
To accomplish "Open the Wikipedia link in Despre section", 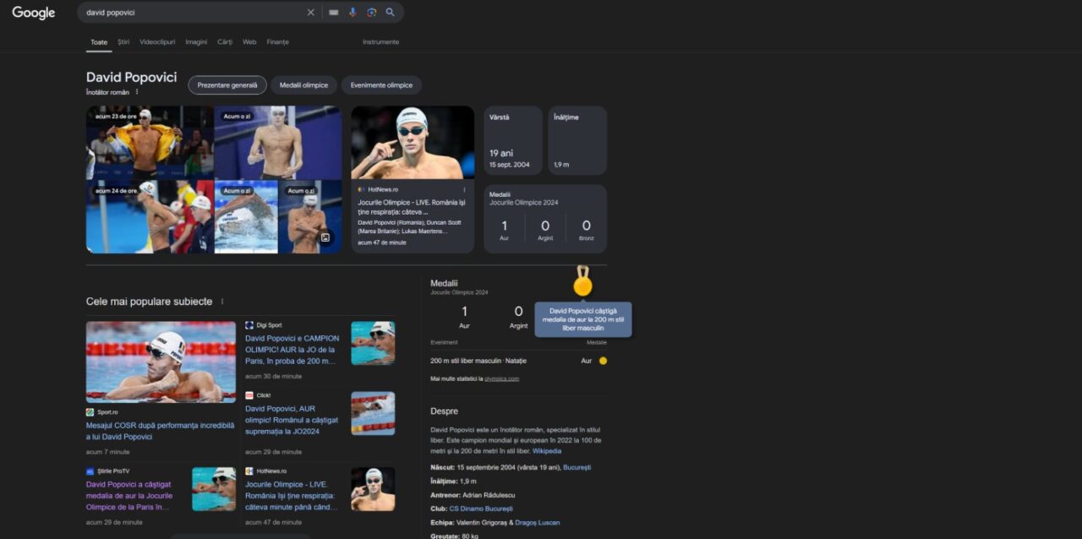I will point(546,451).
